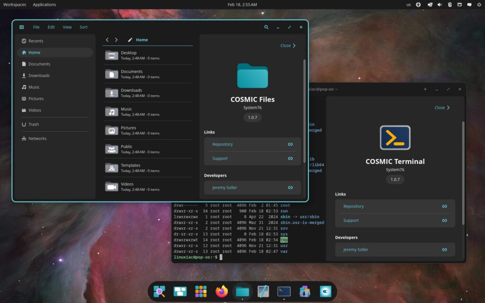485x303 pixels.
Task: Collapse the Files about panel via Close chevron
Action: (x=287, y=45)
